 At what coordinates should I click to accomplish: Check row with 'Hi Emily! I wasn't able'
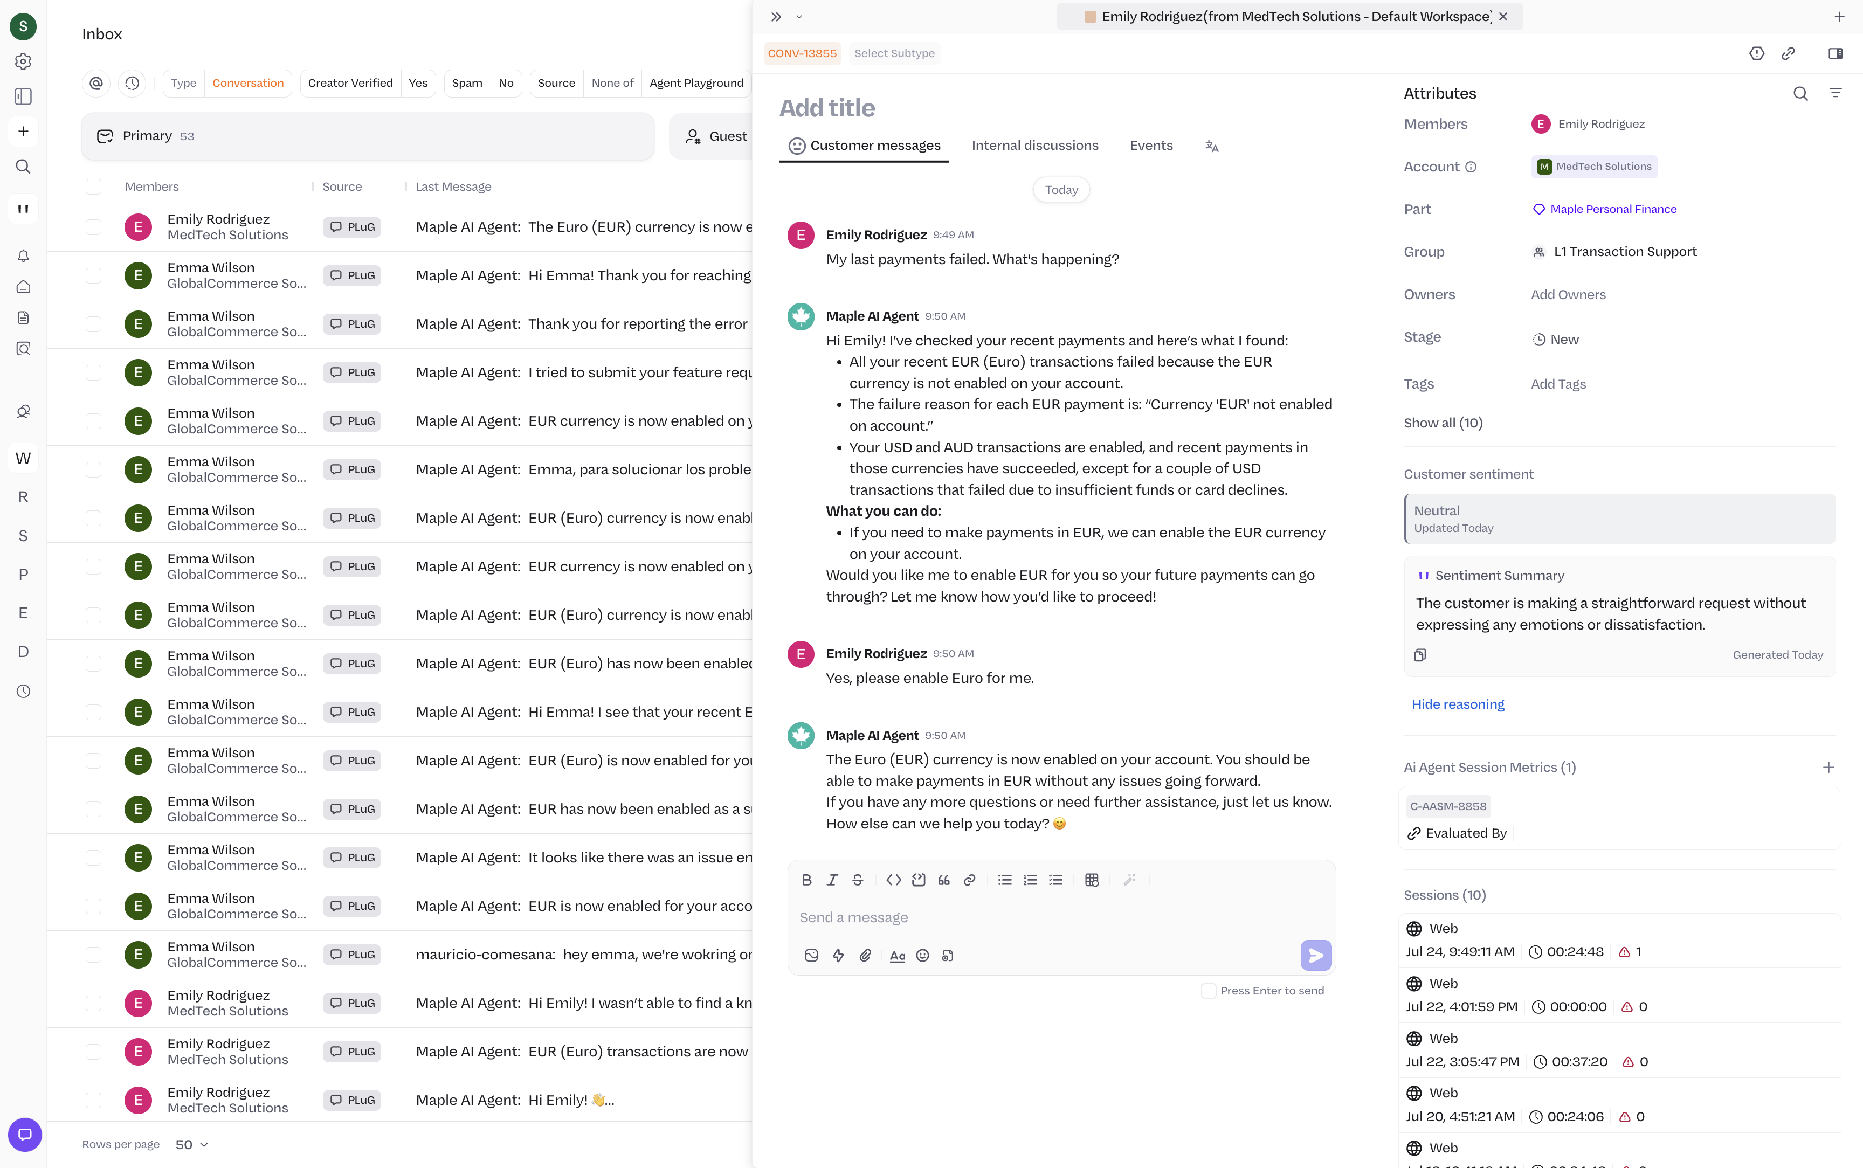(93, 1004)
